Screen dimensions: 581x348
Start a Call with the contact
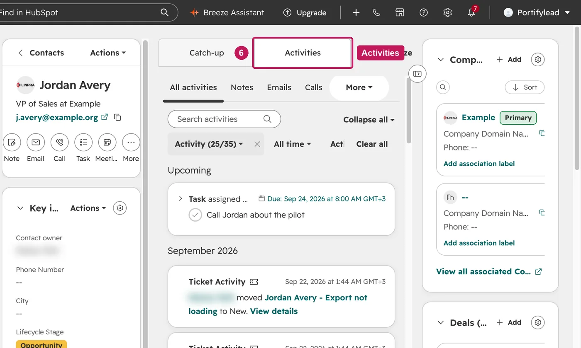point(59,143)
